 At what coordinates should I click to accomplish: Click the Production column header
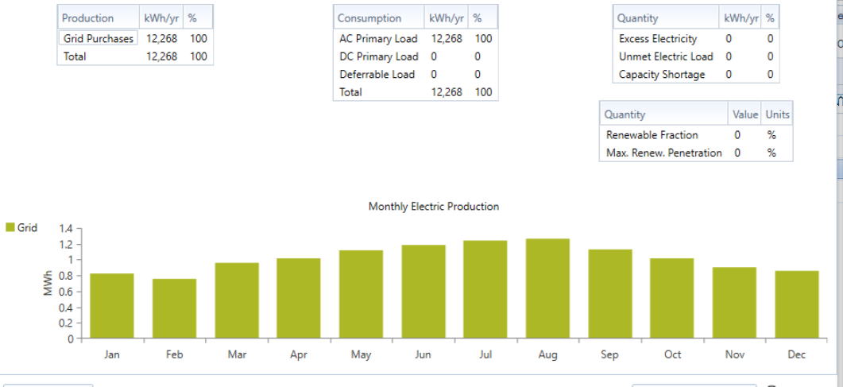[99, 17]
